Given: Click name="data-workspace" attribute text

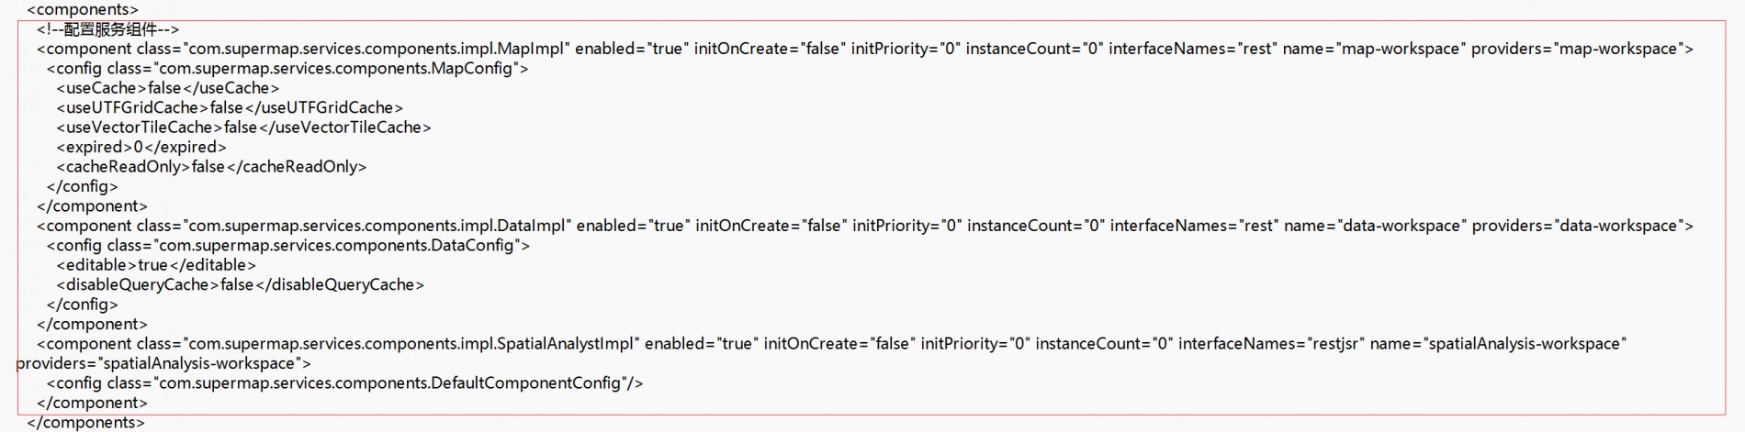Looking at the screenshot, I should [x=1373, y=226].
